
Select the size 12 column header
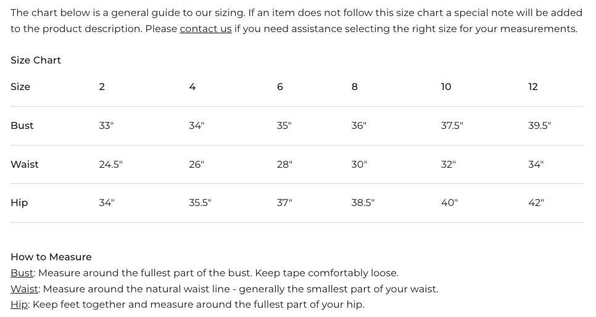(533, 87)
